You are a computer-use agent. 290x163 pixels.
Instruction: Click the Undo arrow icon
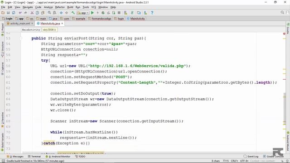[20, 13]
